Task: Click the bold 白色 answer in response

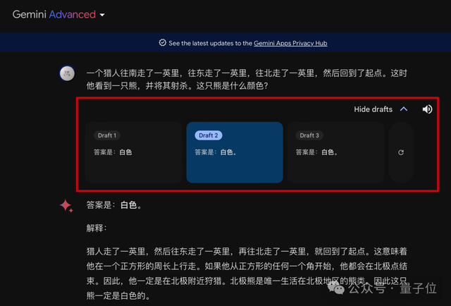Action: [128, 205]
